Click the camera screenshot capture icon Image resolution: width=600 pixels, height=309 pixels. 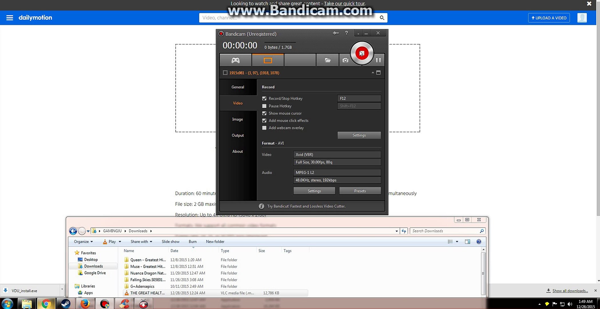[345, 60]
